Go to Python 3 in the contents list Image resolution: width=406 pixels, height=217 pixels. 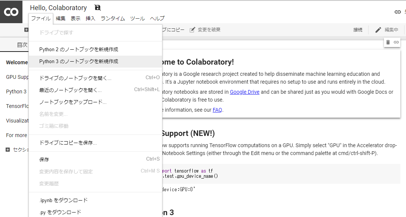(16, 92)
